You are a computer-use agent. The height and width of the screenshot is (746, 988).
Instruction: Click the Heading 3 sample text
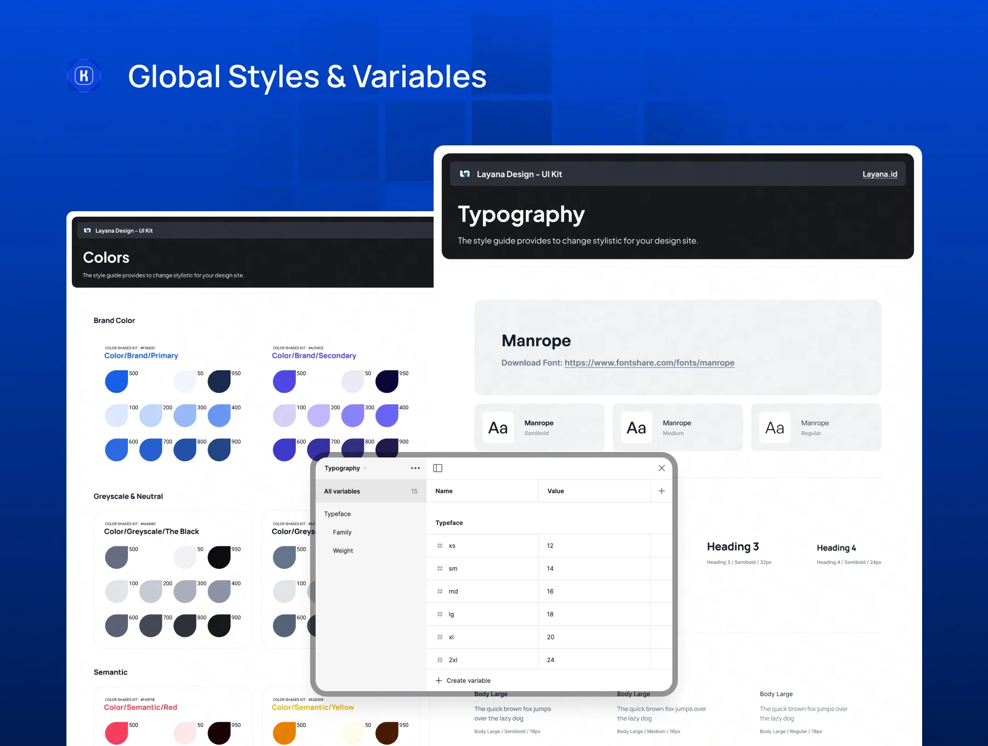tap(733, 546)
